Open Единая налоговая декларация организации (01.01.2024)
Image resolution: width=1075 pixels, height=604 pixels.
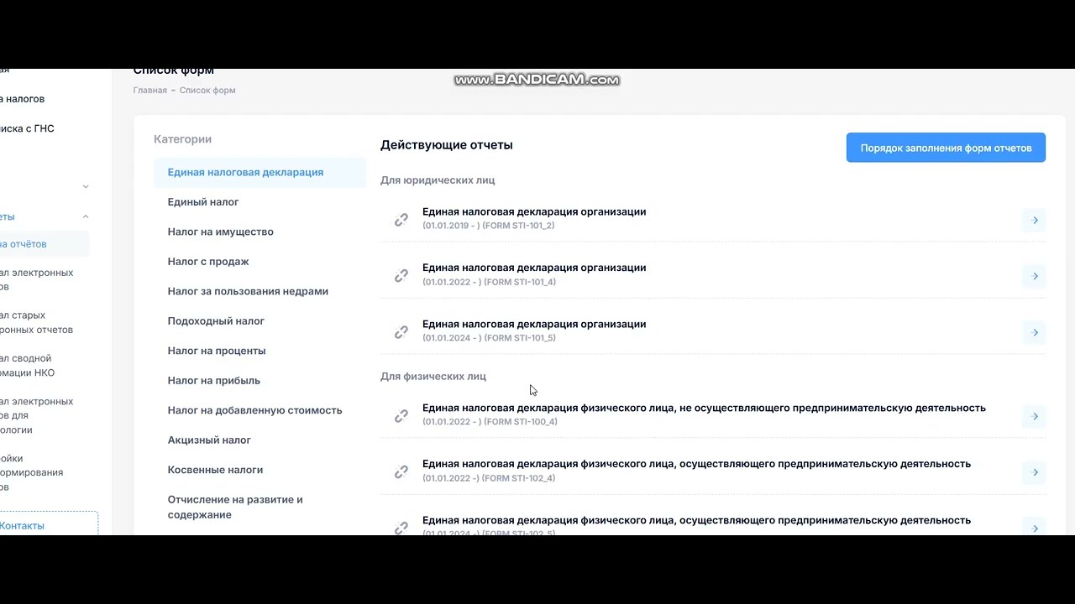[x=534, y=324]
